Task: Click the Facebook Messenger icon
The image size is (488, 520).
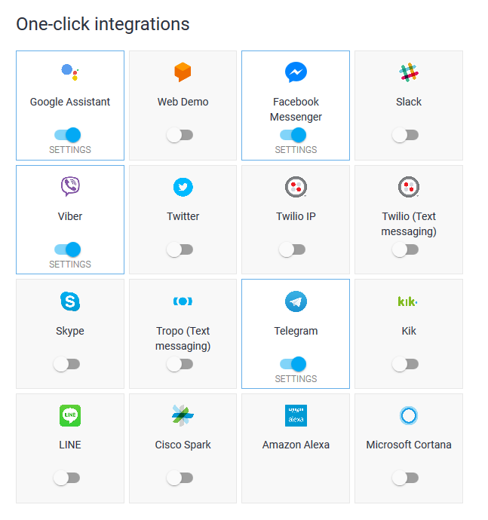Action: tap(296, 72)
